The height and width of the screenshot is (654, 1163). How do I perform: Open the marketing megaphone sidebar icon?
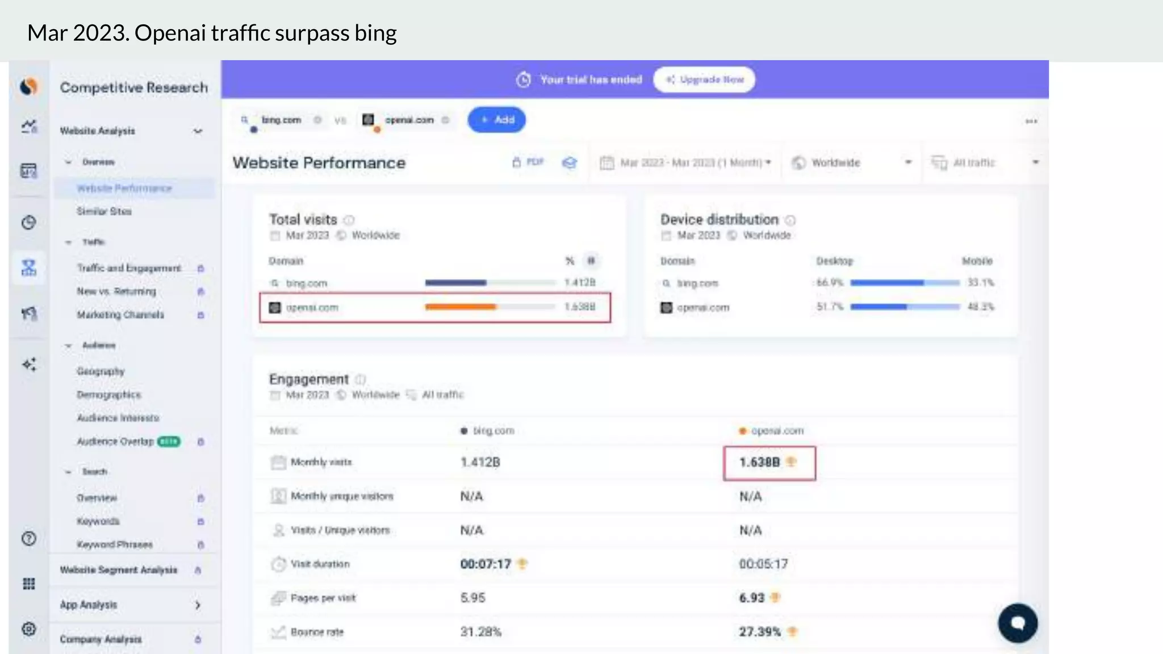tap(29, 313)
